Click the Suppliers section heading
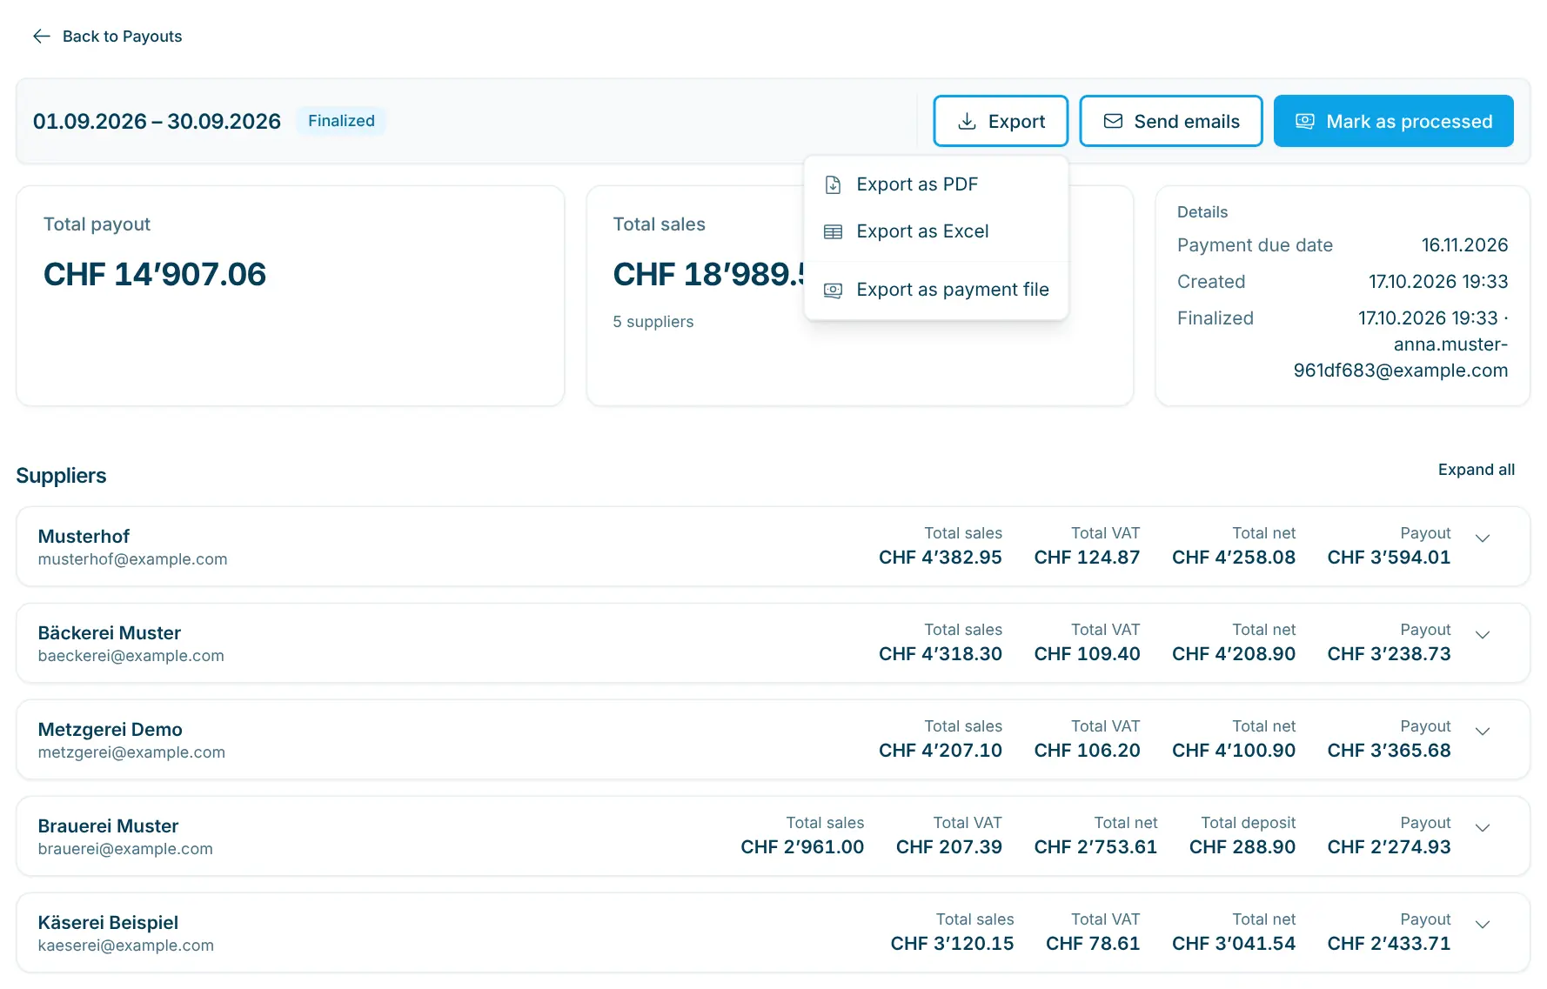This screenshot has height=989, width=1547. click(61, 476)
